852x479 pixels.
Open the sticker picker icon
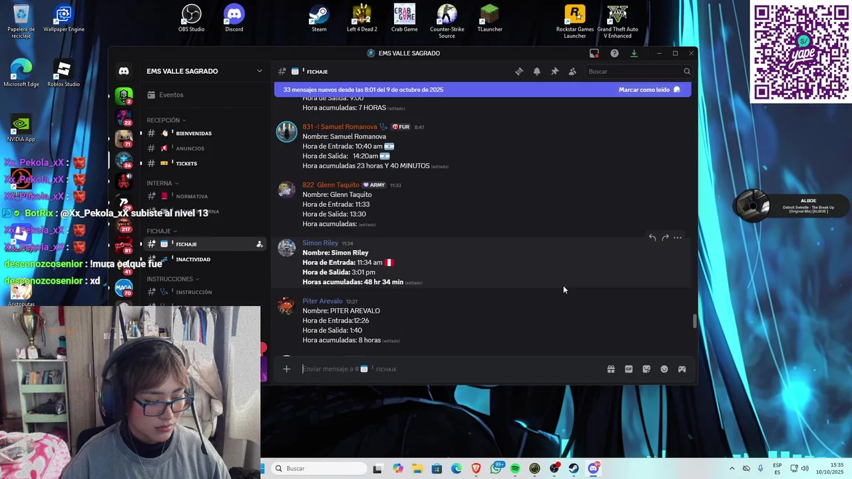pos(646,369)
